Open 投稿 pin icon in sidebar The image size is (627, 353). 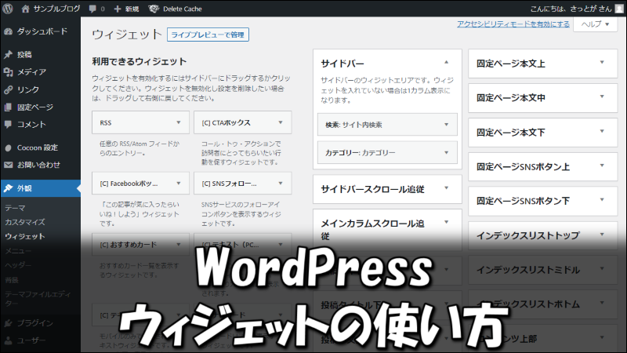tap(8, 55)
